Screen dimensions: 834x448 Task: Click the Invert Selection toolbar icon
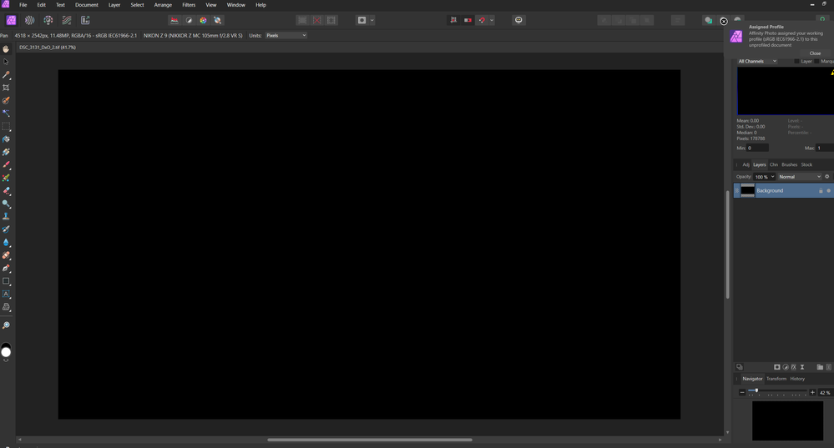click(x=331, y=20)
